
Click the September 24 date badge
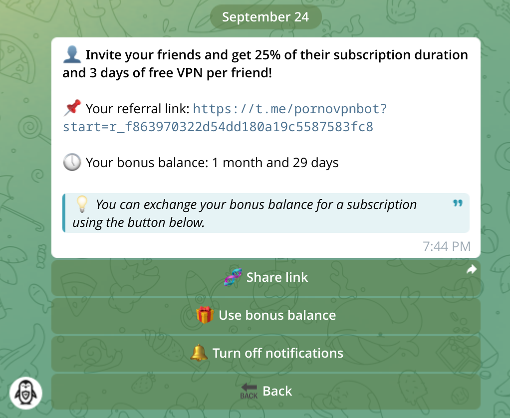(x=265, y=17)
